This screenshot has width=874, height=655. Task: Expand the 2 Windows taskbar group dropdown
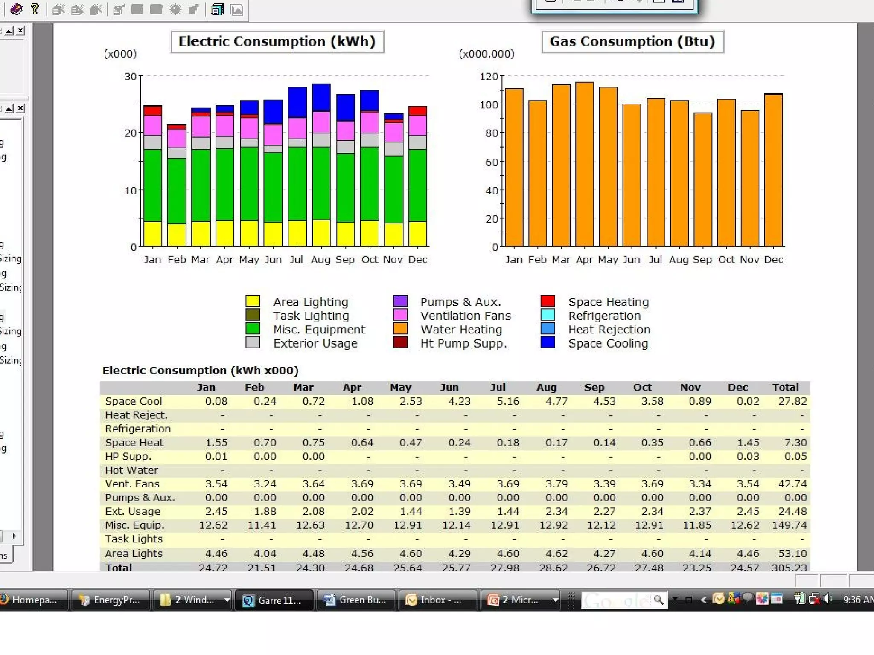pos(227,600)
